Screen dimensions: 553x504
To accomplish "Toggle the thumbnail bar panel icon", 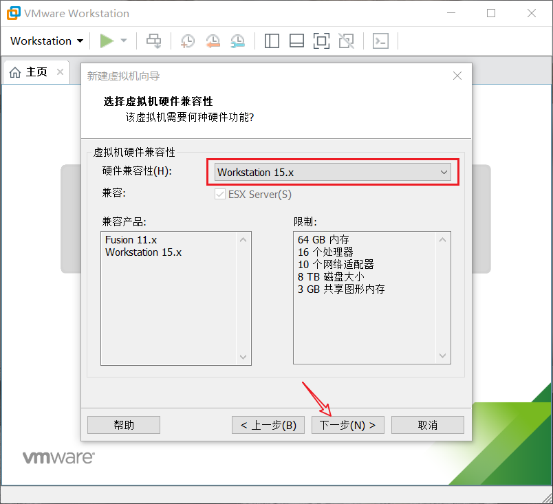I will click(x=296, y=41).
